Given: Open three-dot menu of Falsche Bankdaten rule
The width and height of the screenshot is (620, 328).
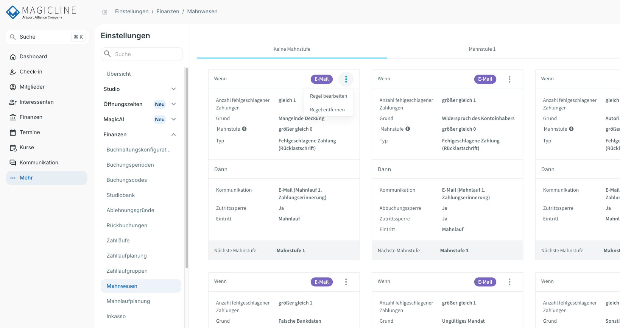Looking at the screenshot, I should pos(346,282).
